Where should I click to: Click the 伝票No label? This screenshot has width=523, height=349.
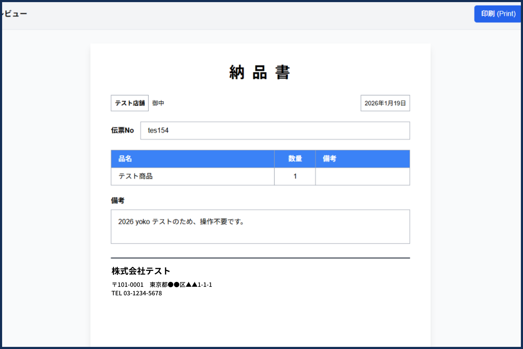[x=122, y=130]
